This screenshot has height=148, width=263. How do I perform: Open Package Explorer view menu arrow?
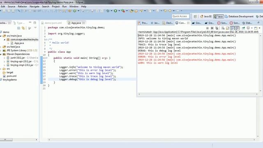[35, 28]
